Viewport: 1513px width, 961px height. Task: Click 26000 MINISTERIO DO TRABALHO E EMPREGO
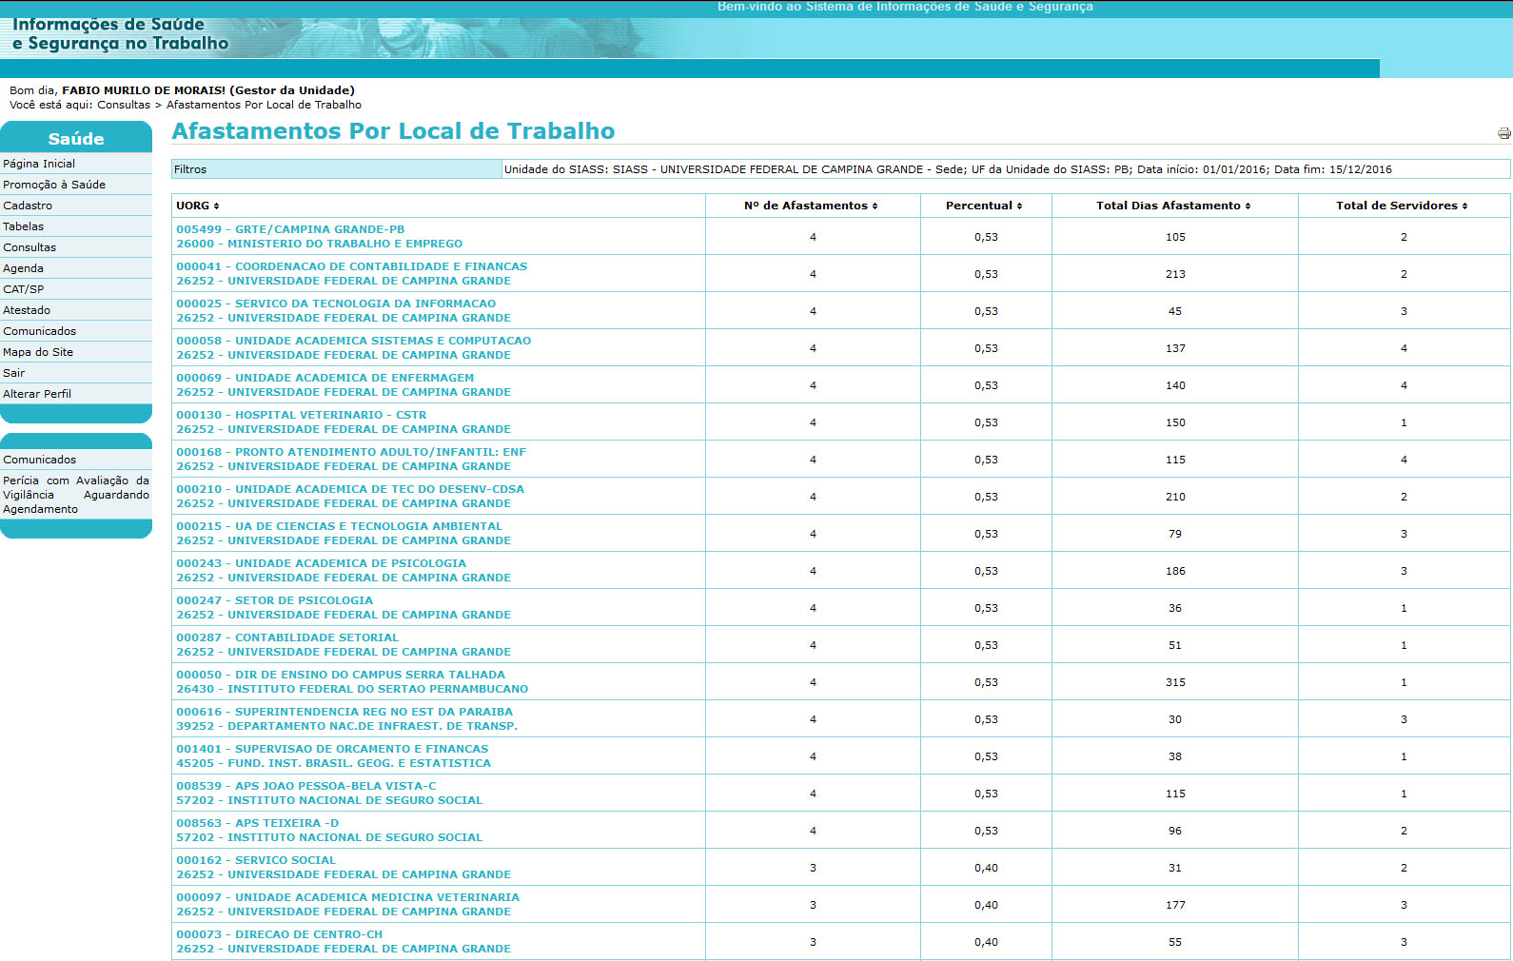[319, 244]
